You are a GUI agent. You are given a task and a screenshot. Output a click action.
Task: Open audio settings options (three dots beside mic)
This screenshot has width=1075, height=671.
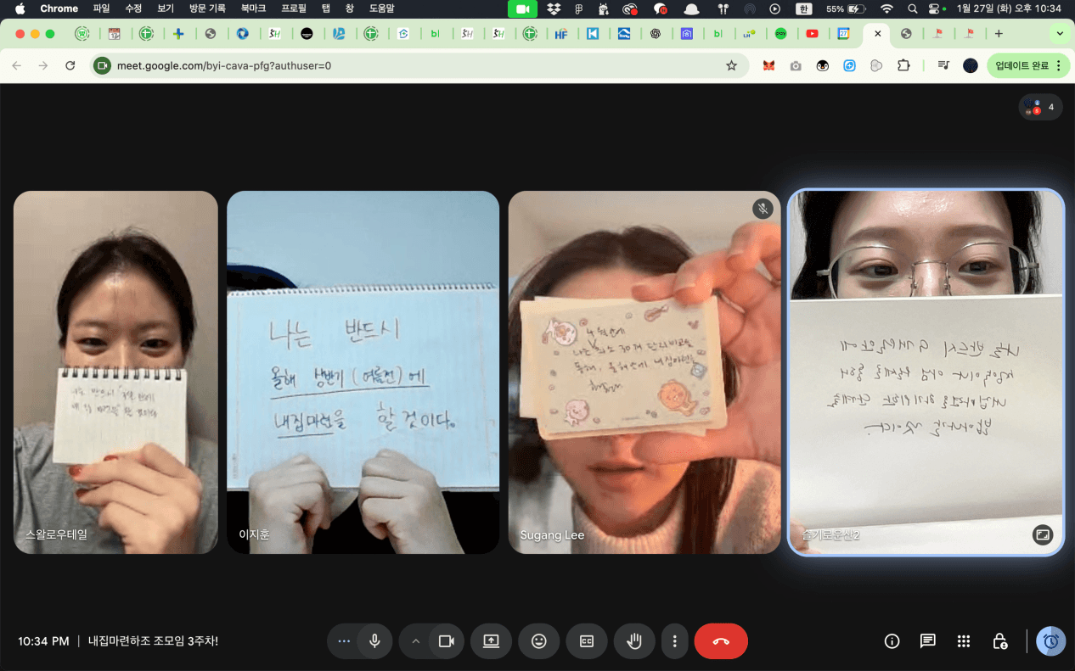[x=344, y=641]
